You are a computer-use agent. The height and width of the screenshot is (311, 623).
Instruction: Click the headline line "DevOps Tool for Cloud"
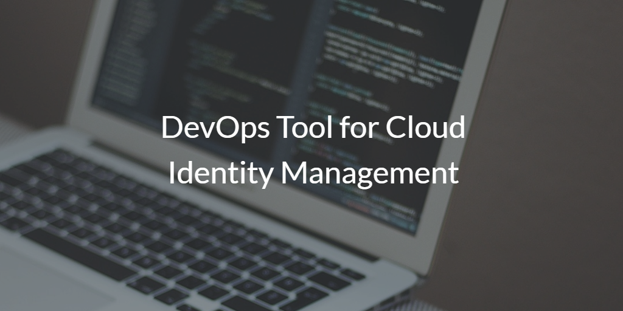point(313,128)
